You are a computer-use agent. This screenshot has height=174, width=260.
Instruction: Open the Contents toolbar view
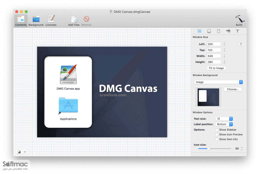pos(21,21)
